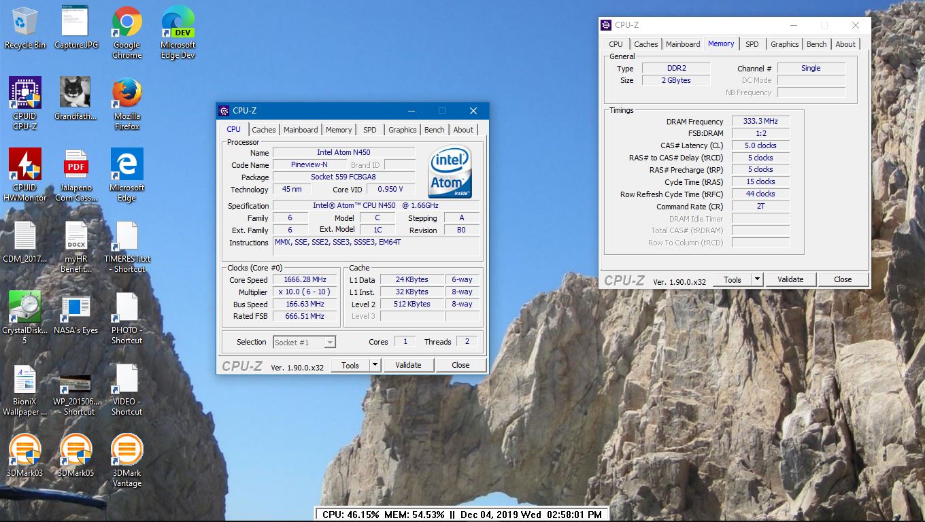Open NASA's Eyes desktop shortcut

[75, 313]
